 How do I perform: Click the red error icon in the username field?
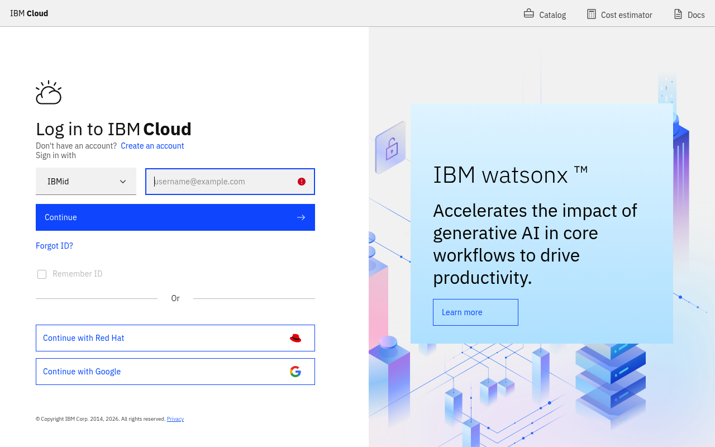point(302,182)
